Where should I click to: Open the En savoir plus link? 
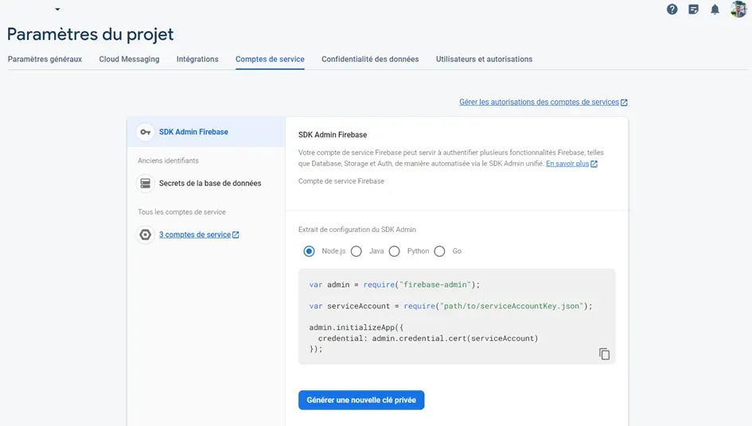[x=567, y=164]
